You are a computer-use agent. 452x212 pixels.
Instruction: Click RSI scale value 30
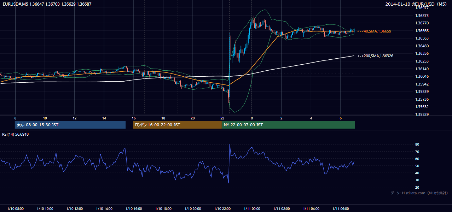click(417, 180)
